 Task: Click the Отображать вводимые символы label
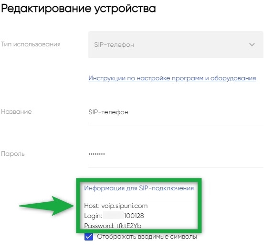tap(147, 237)
